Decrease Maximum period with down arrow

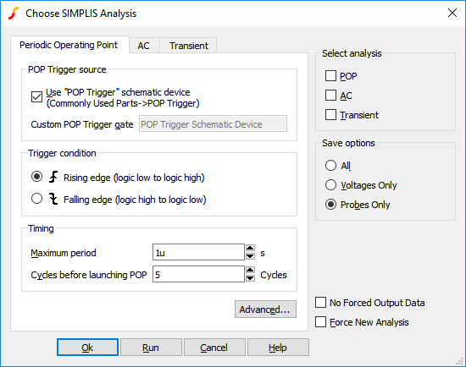click(250, 256)
